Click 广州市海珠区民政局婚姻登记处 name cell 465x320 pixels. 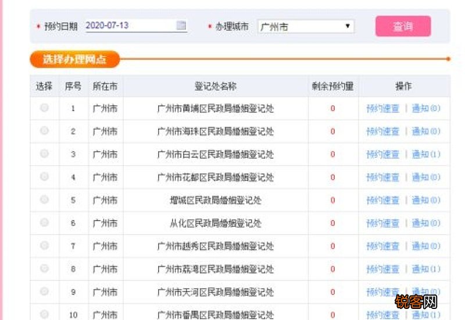(x=216, y=131)
